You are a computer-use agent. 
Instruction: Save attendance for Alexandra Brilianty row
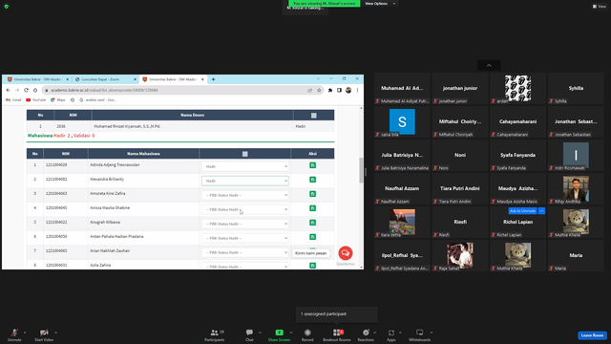[312, 180]
